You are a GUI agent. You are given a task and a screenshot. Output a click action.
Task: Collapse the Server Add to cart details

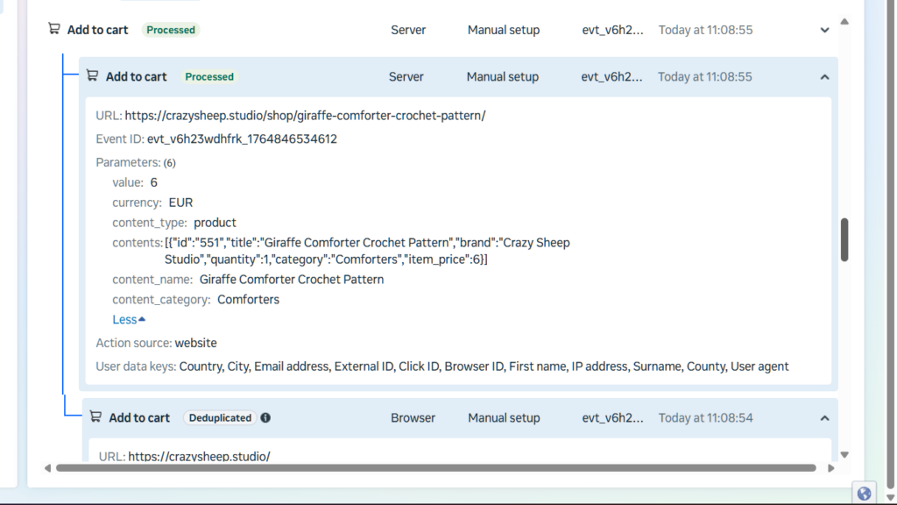pos(824,77)
